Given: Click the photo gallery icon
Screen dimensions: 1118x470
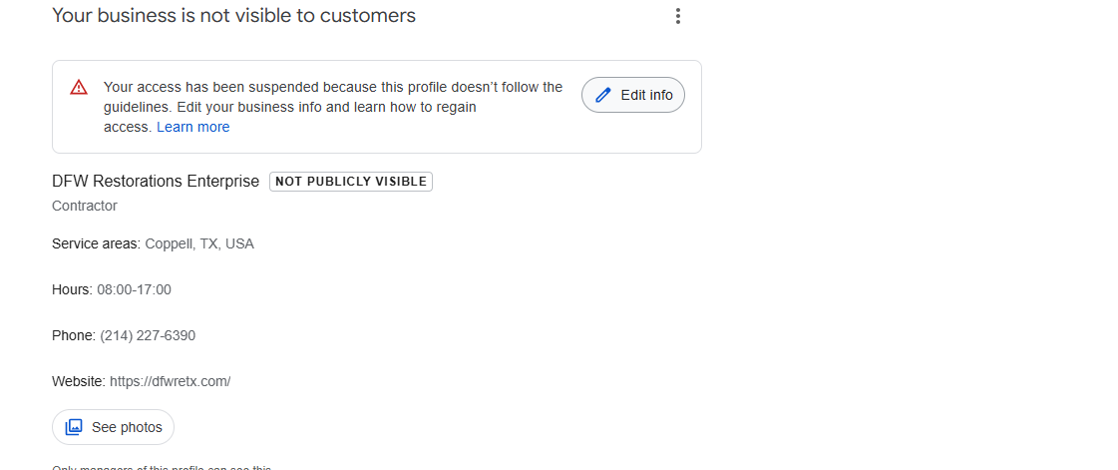Looking at the screenshot, I should 74,427.
